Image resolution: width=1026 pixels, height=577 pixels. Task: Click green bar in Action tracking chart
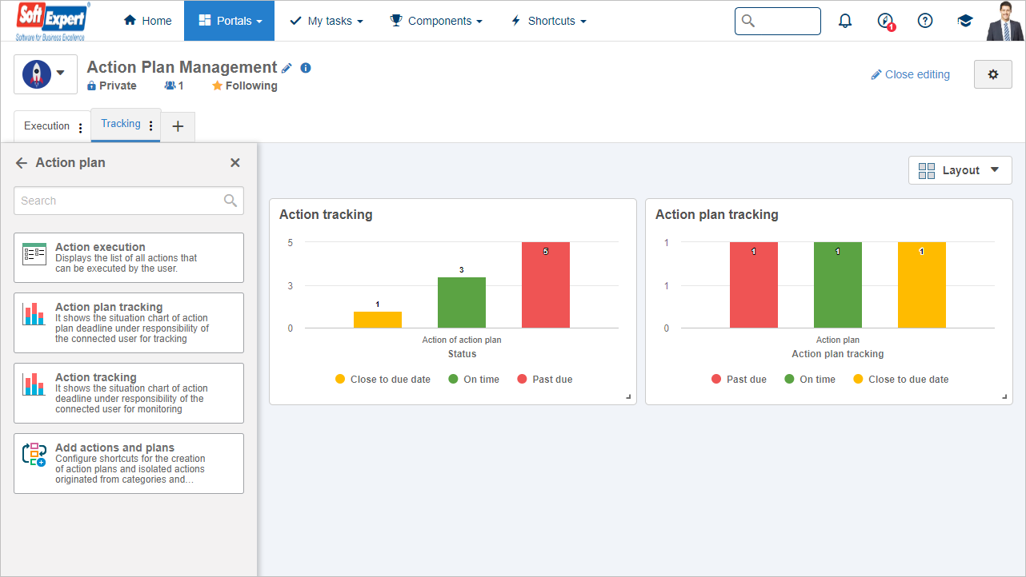click(462, 303)
